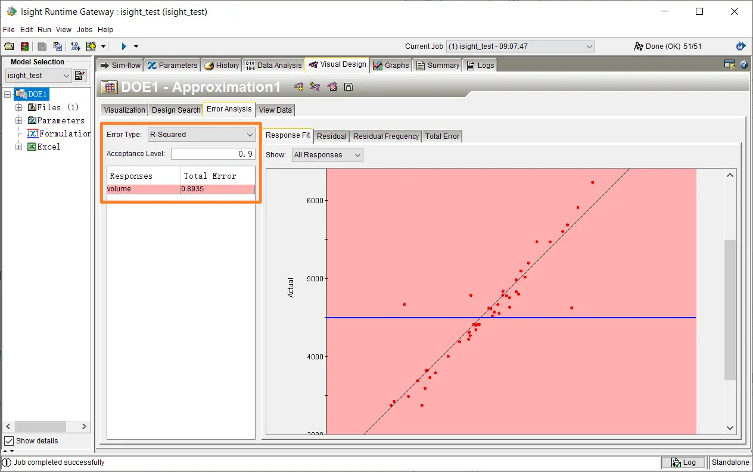Screen dimensions: 753x472
Task: Click the blue Run play button
Action: [124, 46]
